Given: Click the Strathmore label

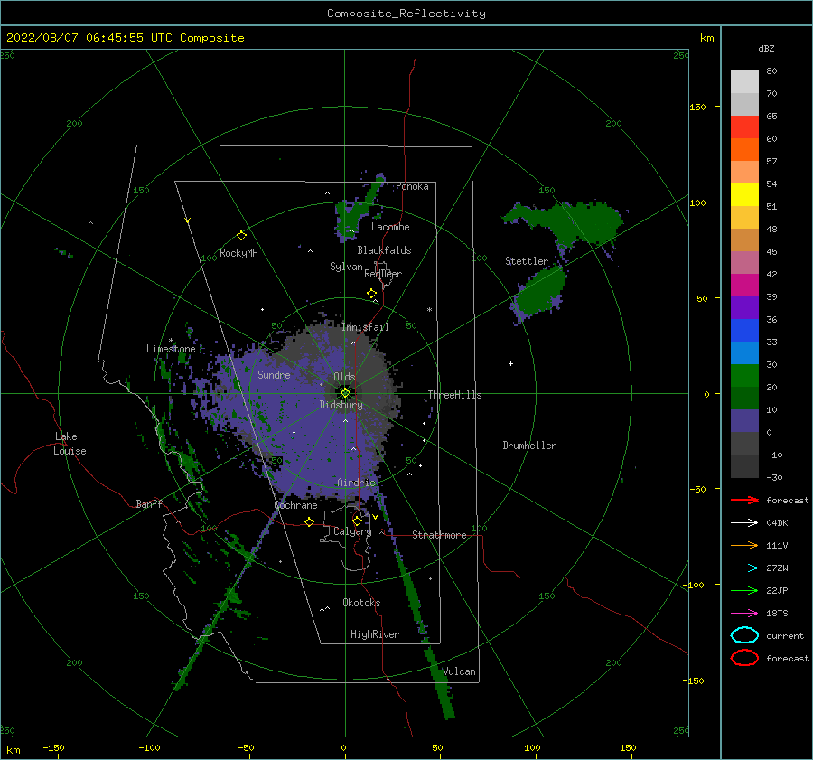Looking at the screenshot, I should click(x=439, y=535).
